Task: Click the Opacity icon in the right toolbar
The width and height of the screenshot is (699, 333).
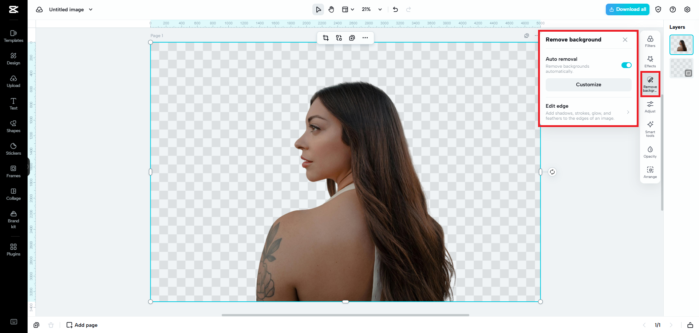Action: click(650, 152)
